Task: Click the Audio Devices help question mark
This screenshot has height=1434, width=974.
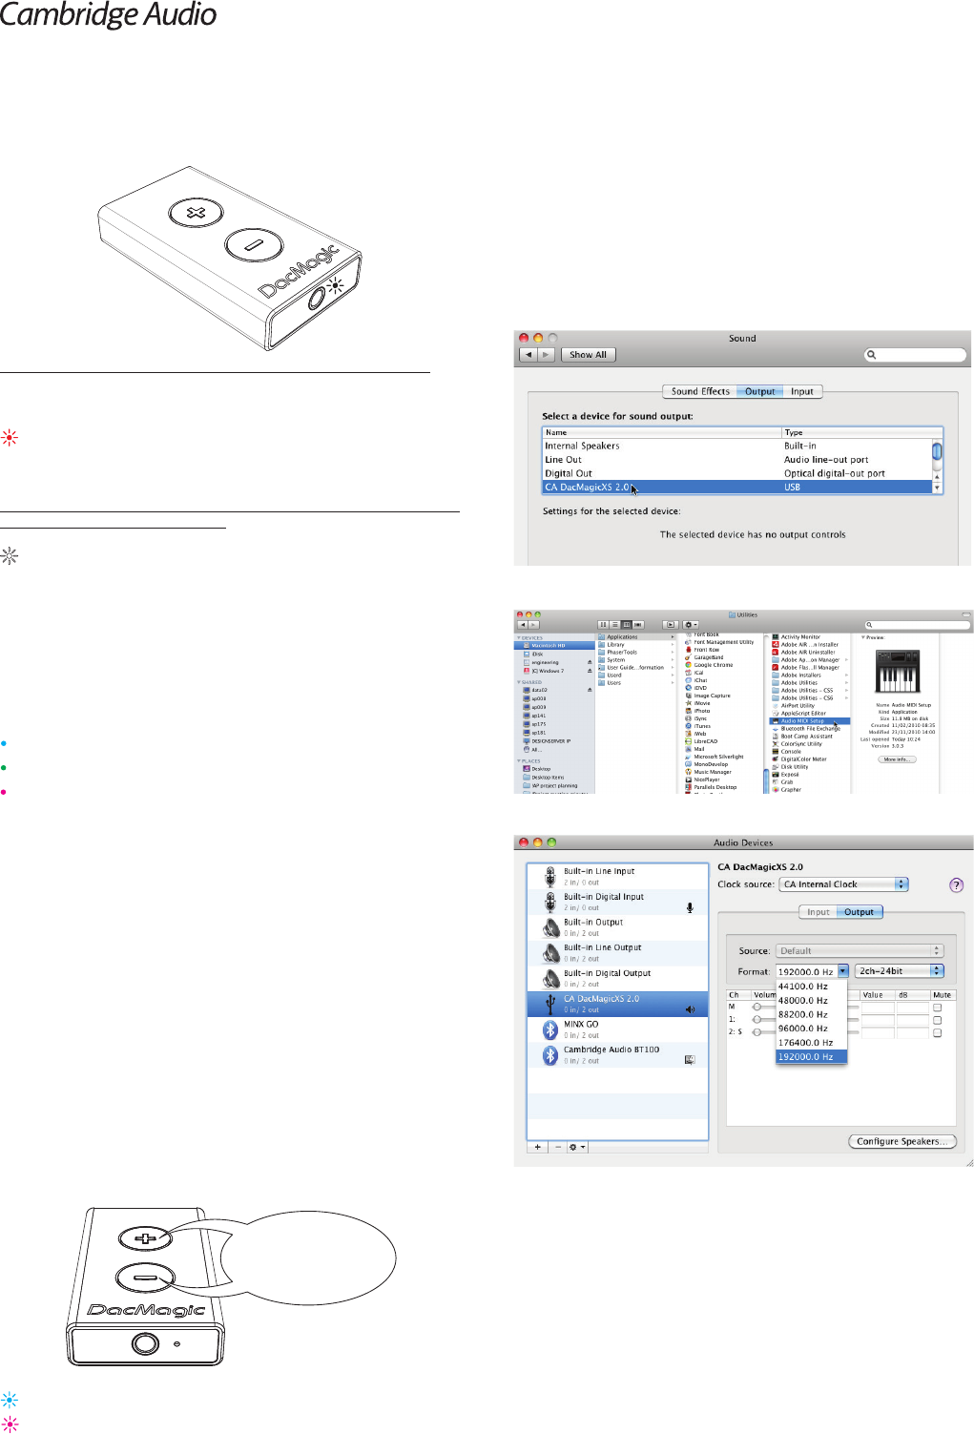Action: (x=957, y=884)
